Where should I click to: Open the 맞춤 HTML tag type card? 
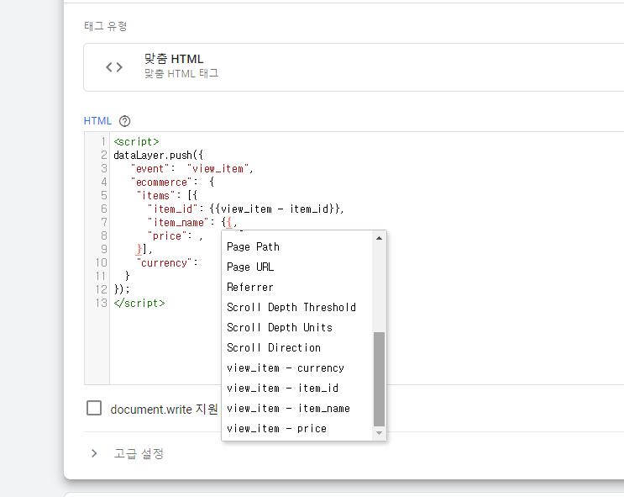[354, 67]
